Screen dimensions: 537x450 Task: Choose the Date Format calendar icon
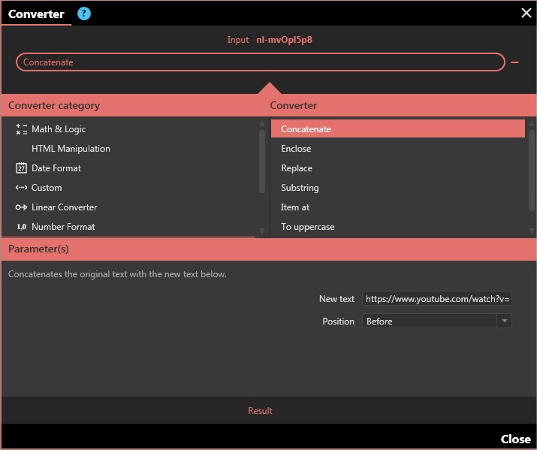21,168
